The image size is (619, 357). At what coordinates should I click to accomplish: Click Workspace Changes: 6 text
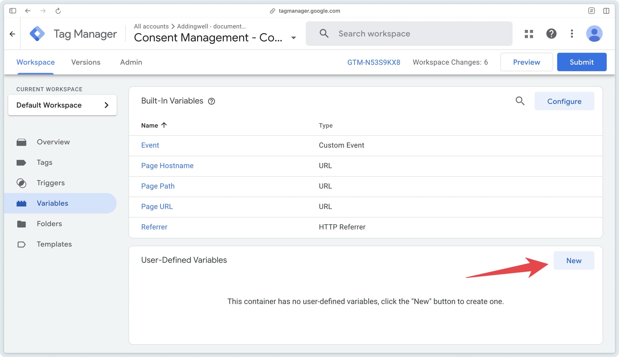(450, 62)
